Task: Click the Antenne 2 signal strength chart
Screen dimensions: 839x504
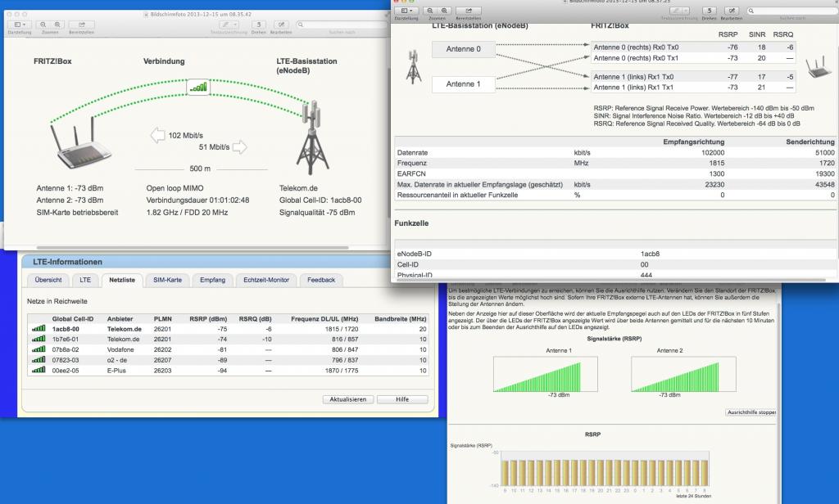Action: pyautogui.click(x=683, y=375)
